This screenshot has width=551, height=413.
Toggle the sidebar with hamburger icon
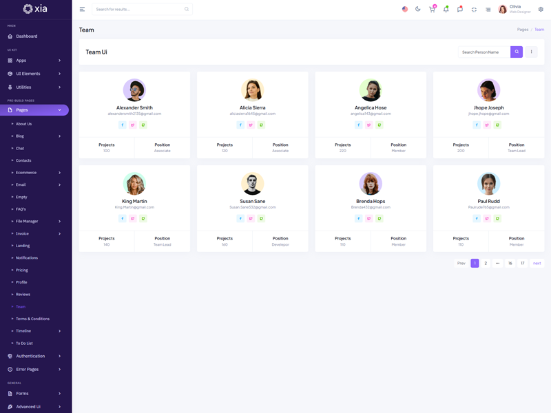82,10
